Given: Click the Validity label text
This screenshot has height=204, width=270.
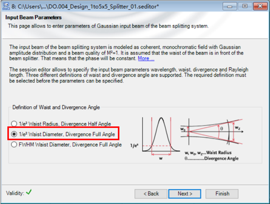Looking at the screenshot, I should [15, 193].
